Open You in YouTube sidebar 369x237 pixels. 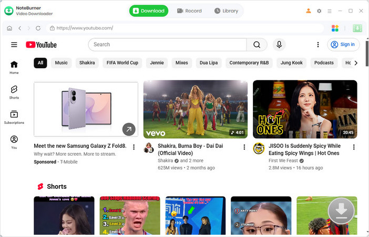14,142
